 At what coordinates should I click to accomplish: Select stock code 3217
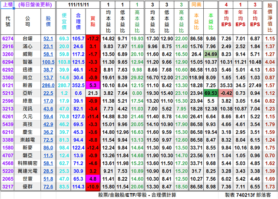[8, 187]
